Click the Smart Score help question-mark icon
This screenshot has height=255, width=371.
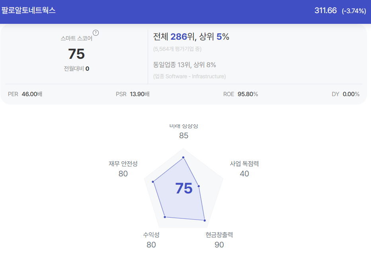[x=96, y=33]
